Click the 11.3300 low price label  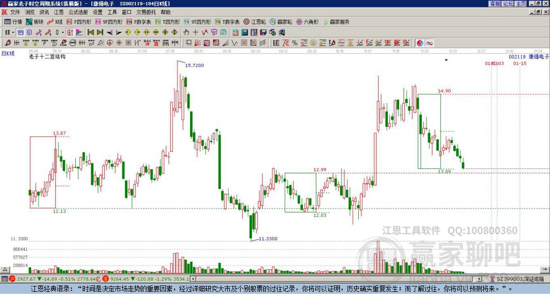268,239
